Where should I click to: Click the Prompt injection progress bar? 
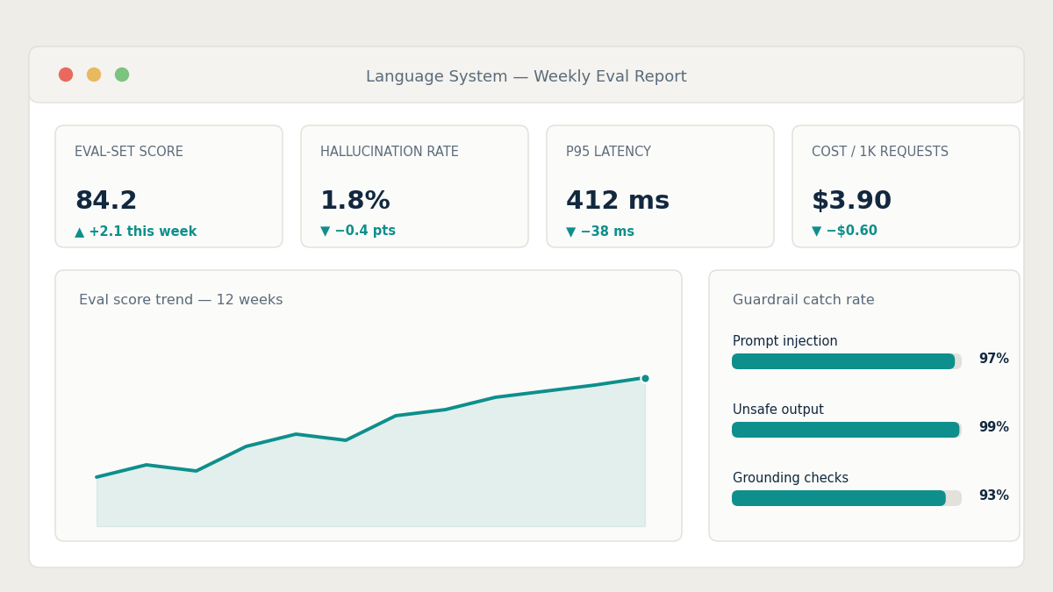click(x=847, y=361)
